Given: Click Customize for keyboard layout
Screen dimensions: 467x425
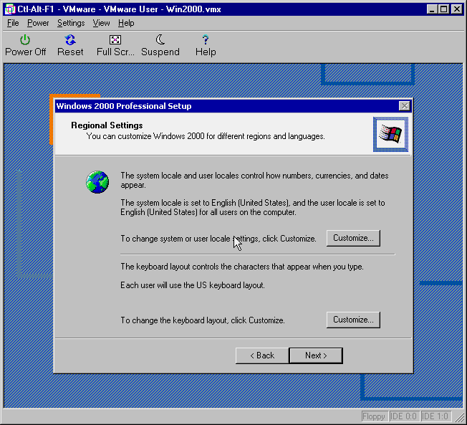Looking at the screenshot, I should [x=353, y=320].
